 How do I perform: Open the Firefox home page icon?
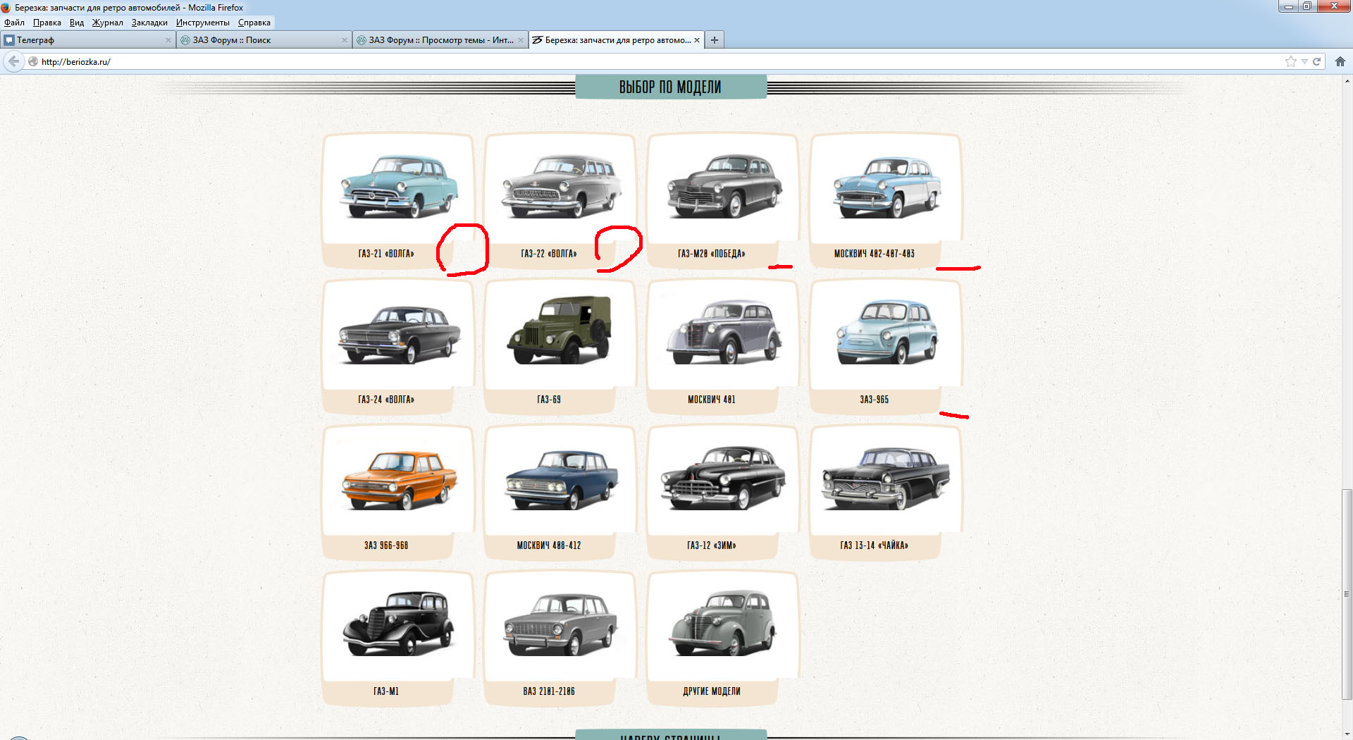1340,61
